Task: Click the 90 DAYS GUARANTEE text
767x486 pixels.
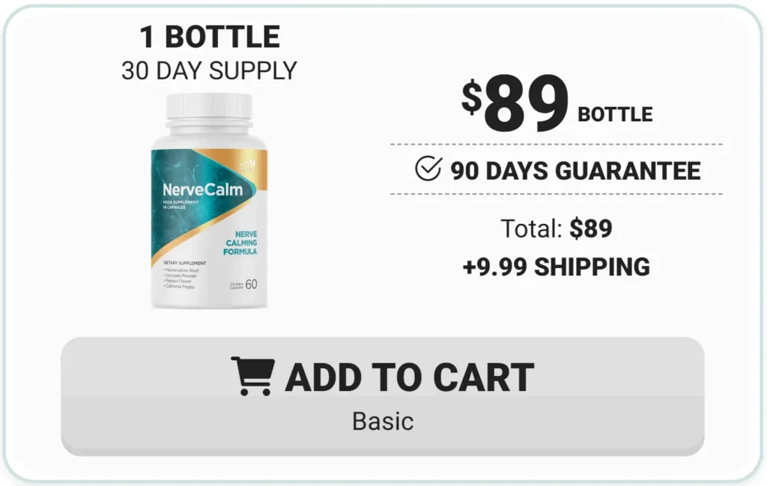Action: click(x=575, y=171)
